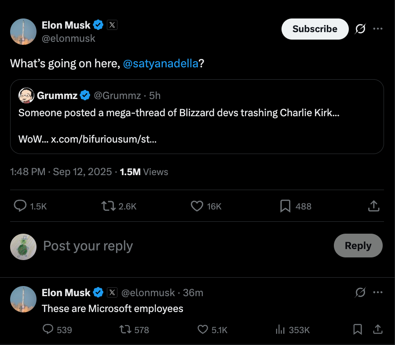Bookmark the Microsoft employees reply
Image resolution: width=395 pixels, height=345 pixels.
(358, 330)
